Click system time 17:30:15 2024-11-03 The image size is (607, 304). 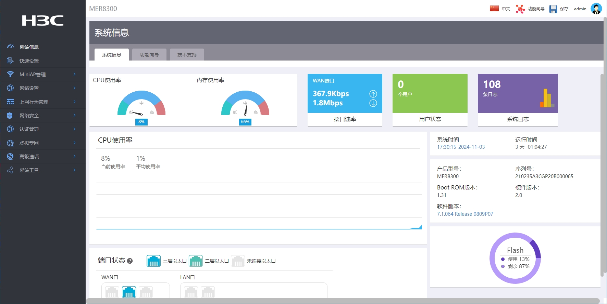click(461, 147)
